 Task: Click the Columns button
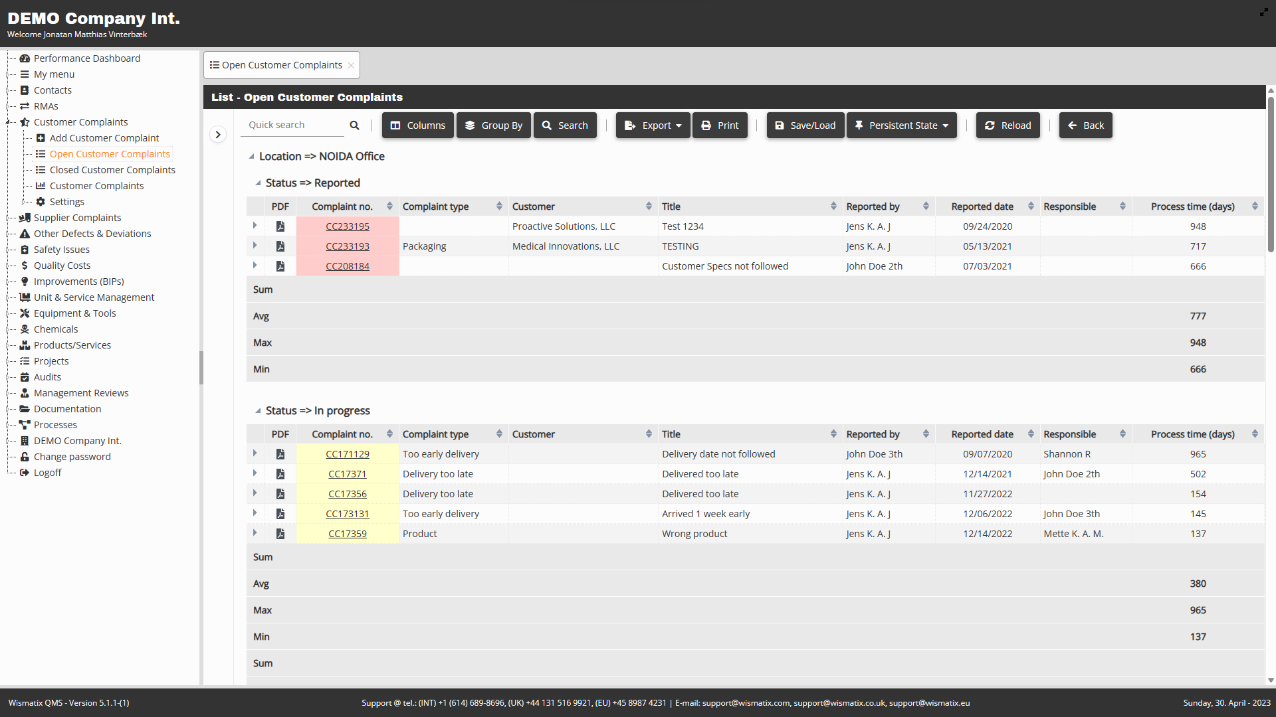tap(418, 125)
